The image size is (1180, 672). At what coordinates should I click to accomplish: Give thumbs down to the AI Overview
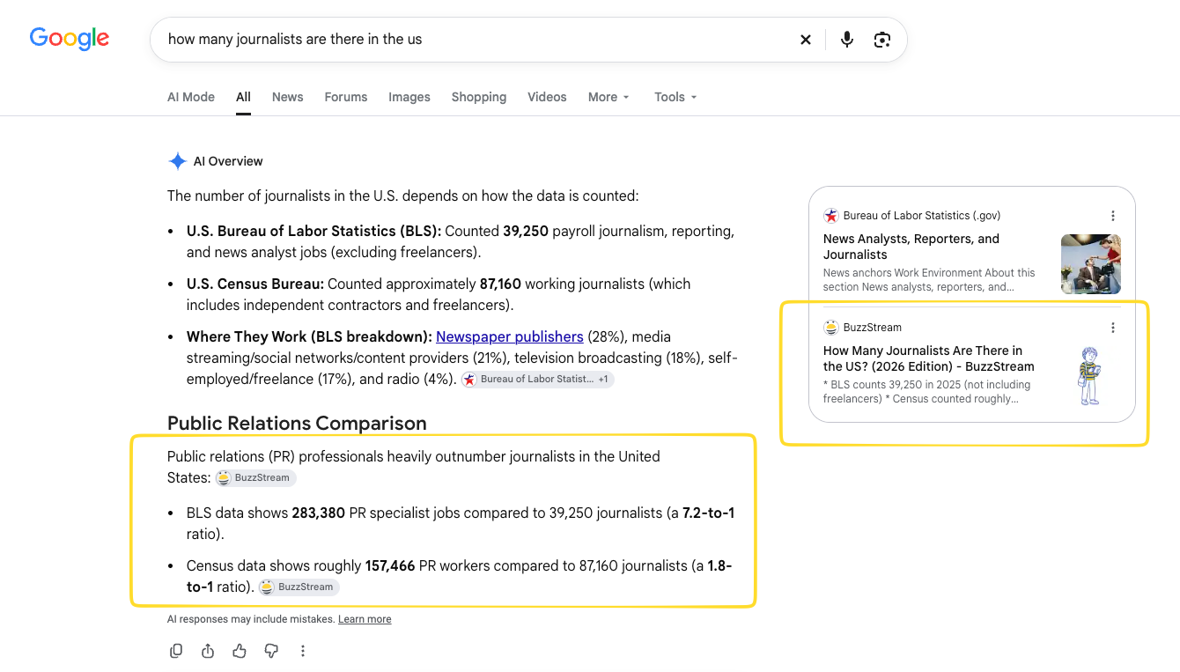pos(271,651)
